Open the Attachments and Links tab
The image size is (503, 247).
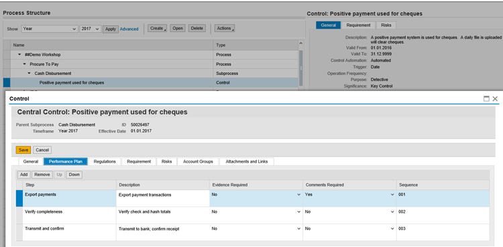(x=247, y=161)
